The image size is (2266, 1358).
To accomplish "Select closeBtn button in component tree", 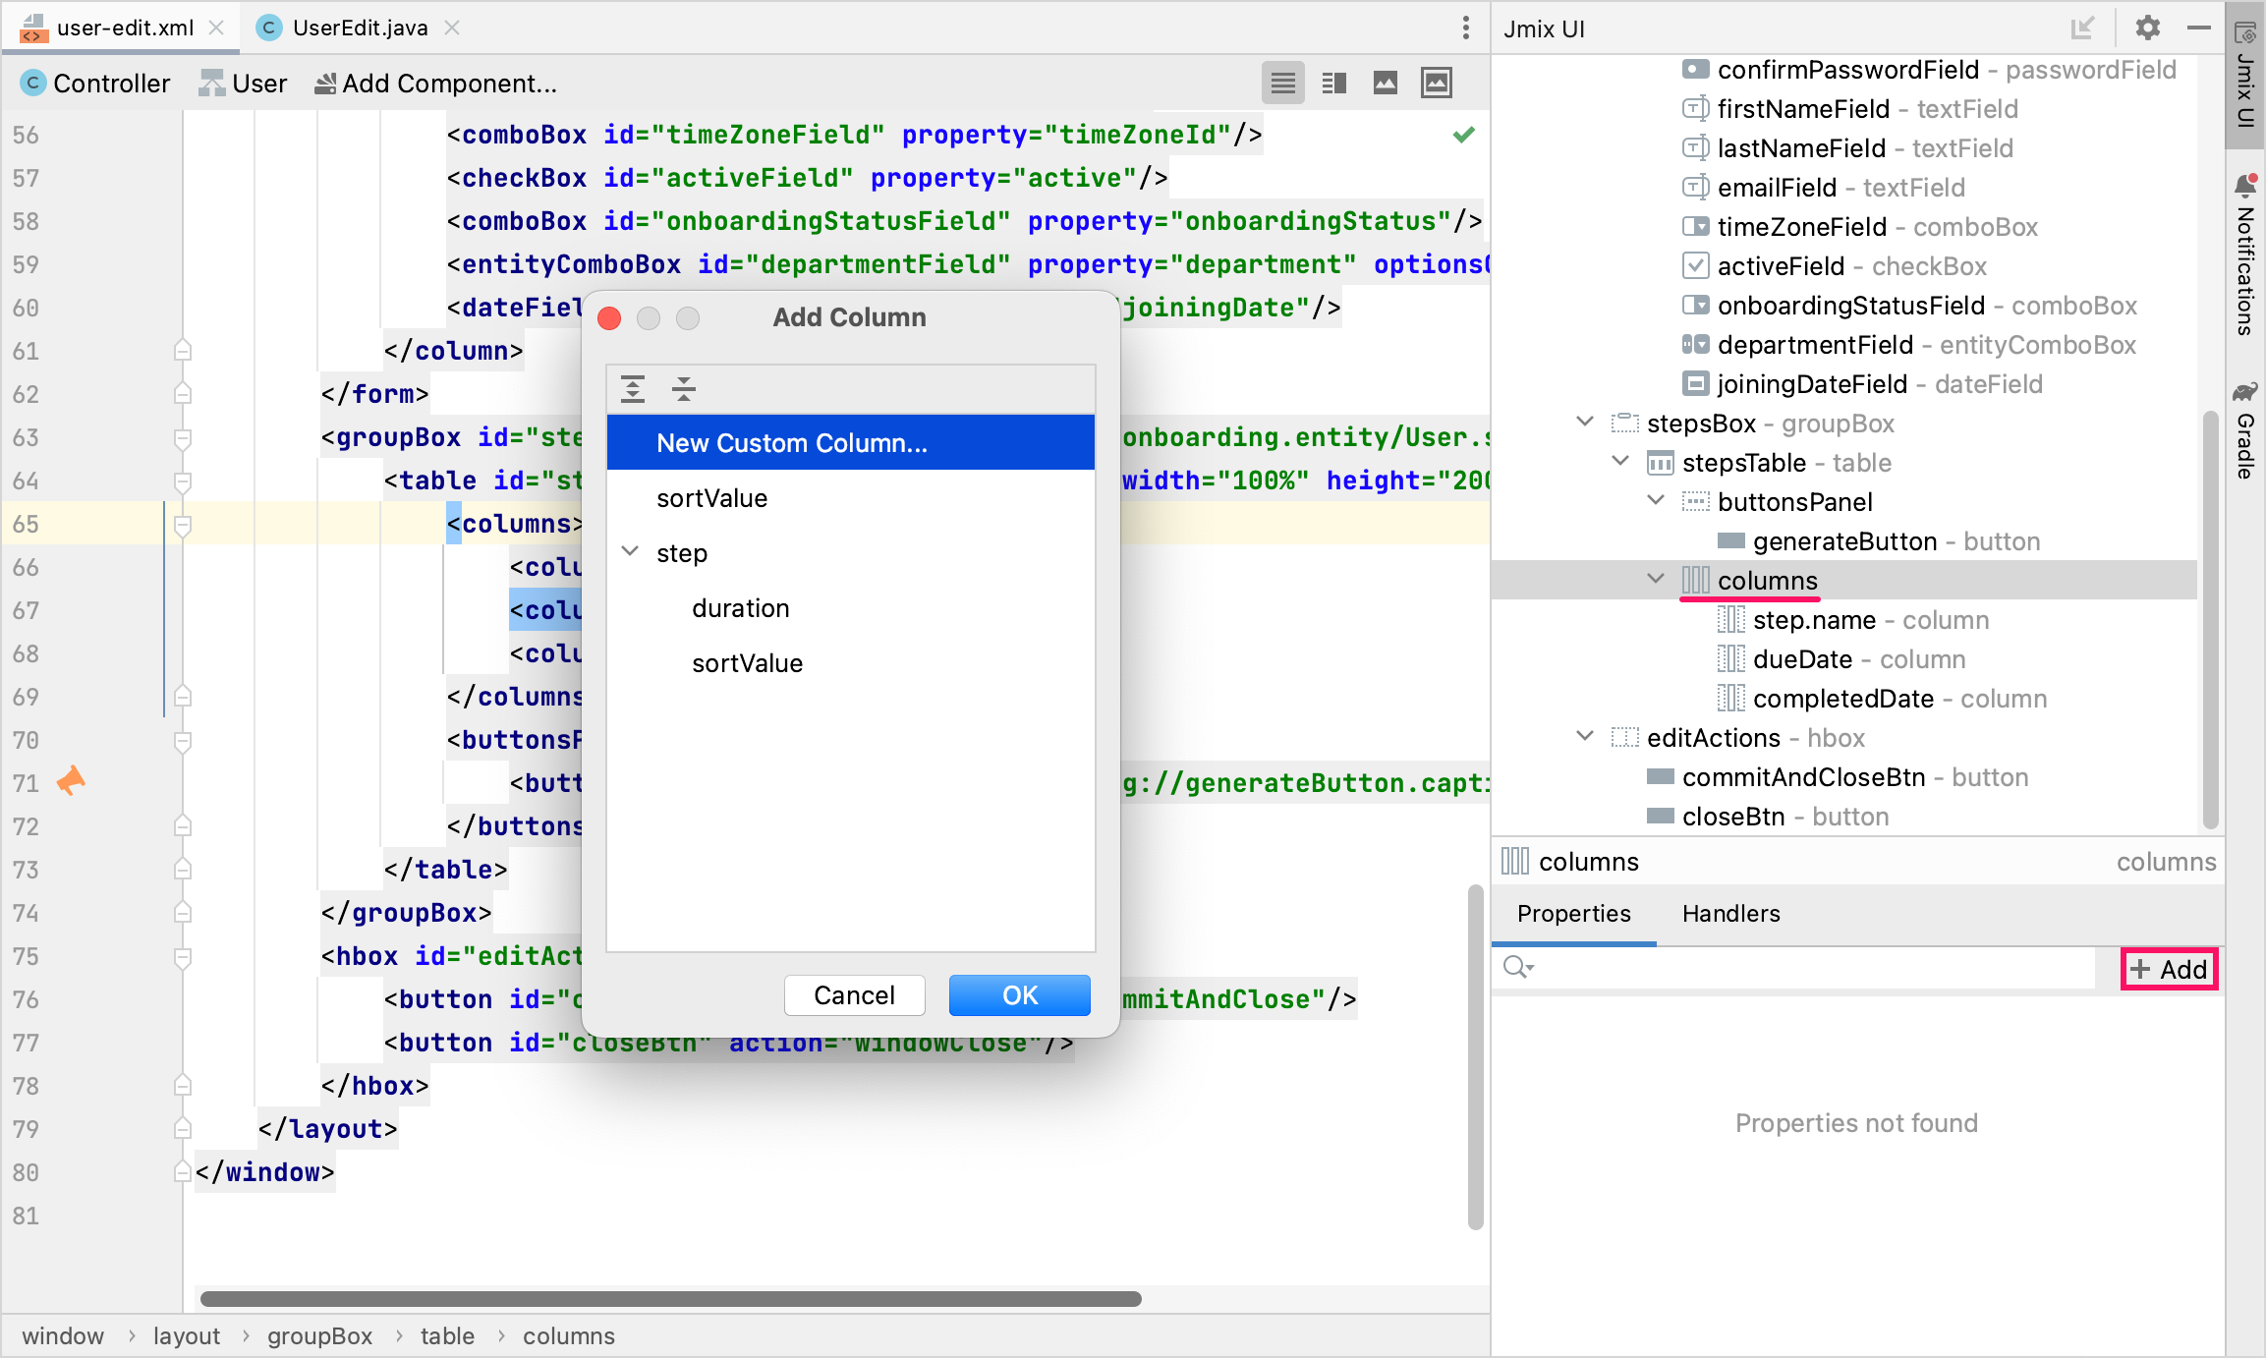I will click(x=1768, y=817).
